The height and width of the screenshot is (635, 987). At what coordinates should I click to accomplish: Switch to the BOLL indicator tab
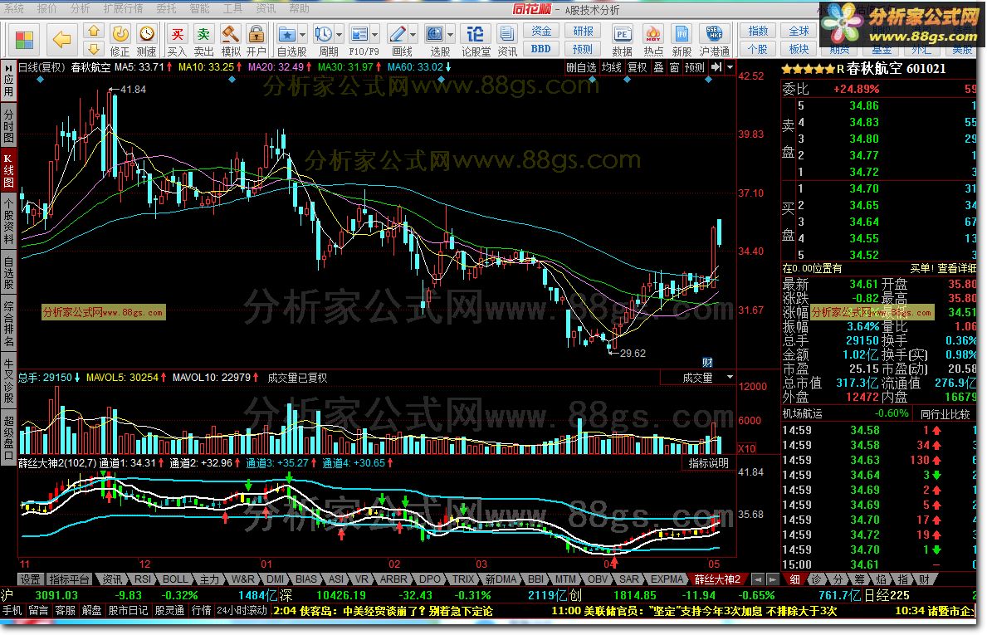click(175, 579)
